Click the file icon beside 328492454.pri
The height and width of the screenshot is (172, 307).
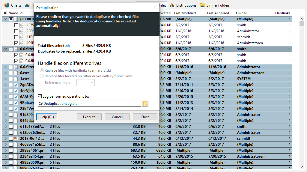(x=16, y=156)
